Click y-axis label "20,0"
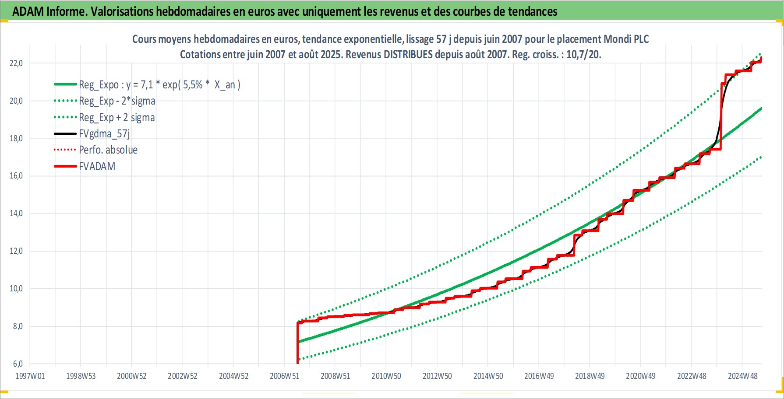The image size is (784, 399). [x=16, y=101]
